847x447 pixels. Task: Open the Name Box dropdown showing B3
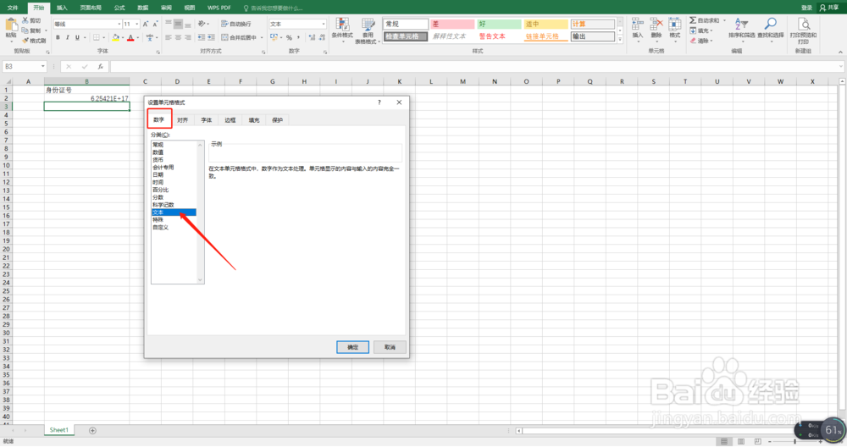42,66
